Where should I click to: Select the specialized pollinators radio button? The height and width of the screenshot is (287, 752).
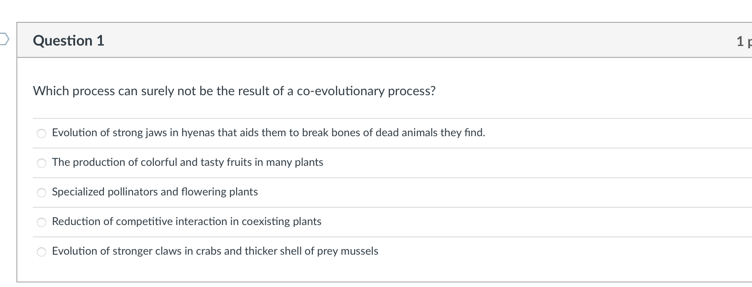[41, 193]
